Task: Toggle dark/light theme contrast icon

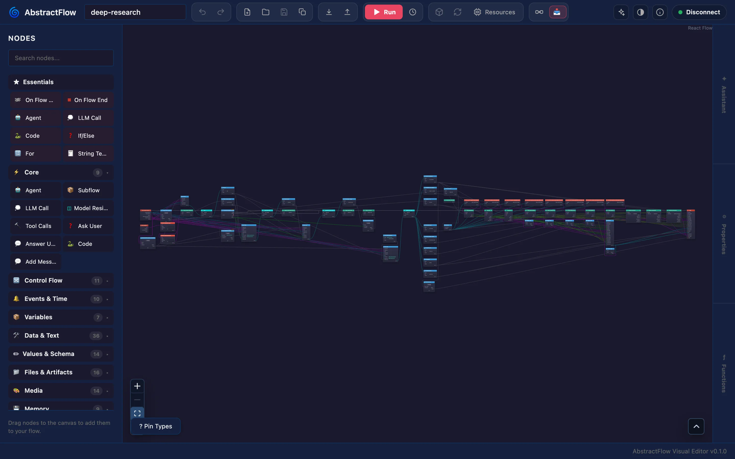Action: pyautogui.click(x=640, y=12)
